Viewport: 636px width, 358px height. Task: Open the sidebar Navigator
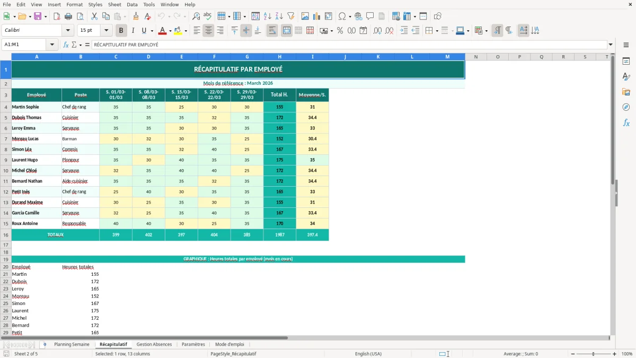[626, 107]
